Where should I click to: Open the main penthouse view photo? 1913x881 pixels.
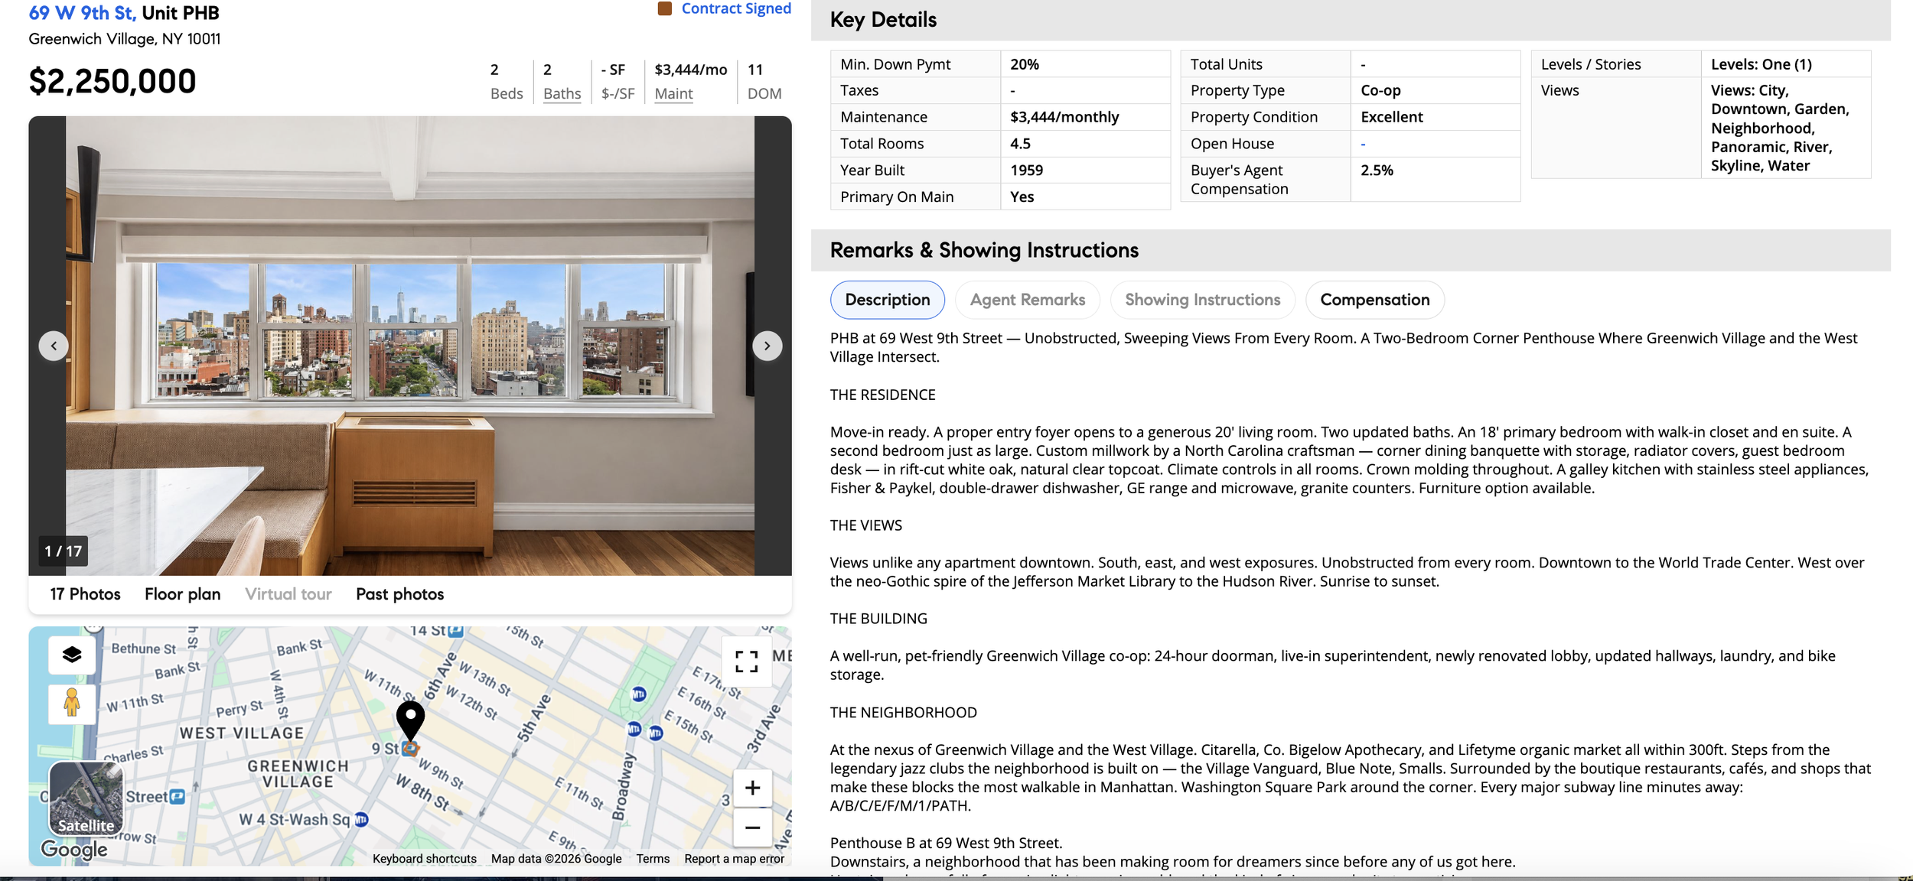pyautogui.click(x=410, y=346)
